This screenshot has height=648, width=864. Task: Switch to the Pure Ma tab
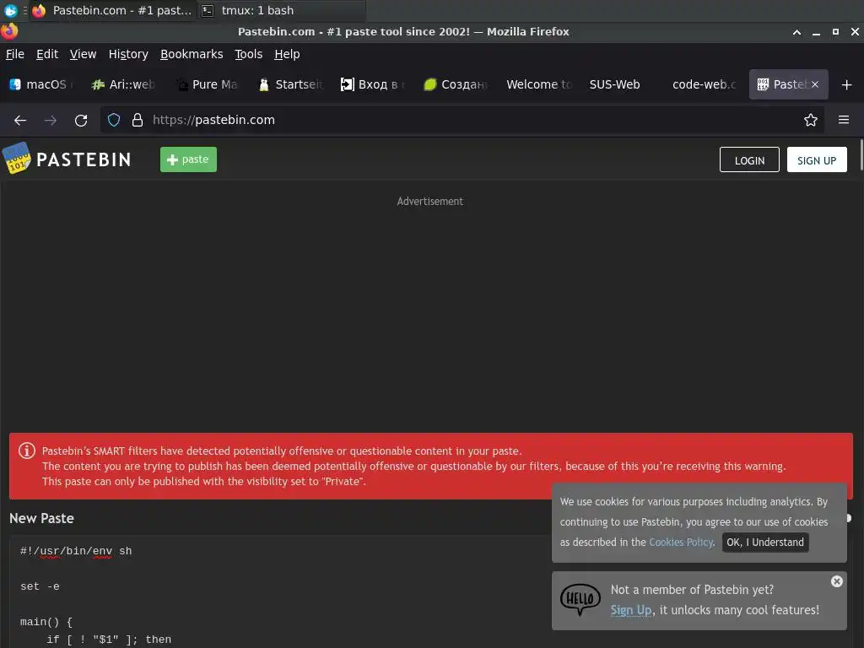point(208,84)
